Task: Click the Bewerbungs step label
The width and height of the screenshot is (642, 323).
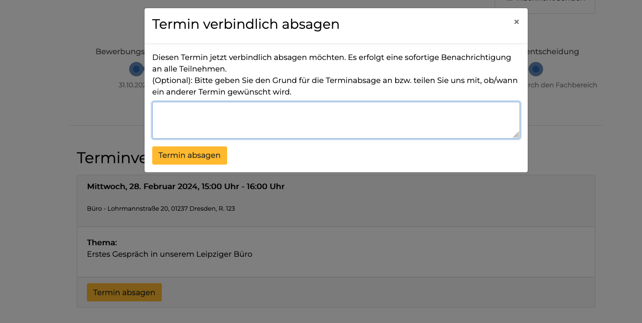Action: (120, 51)
